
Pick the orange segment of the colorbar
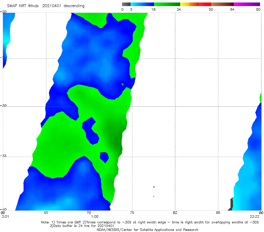[x=194, y=4]
